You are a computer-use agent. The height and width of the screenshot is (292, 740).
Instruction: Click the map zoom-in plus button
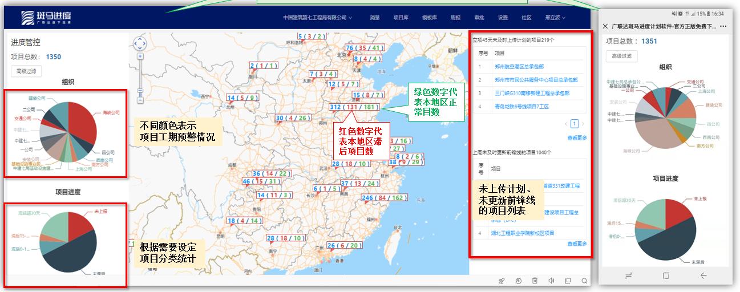click(x=140, y=56)
